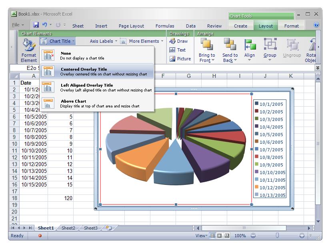Switch to Page Break Preview icon

coord(227,236)
